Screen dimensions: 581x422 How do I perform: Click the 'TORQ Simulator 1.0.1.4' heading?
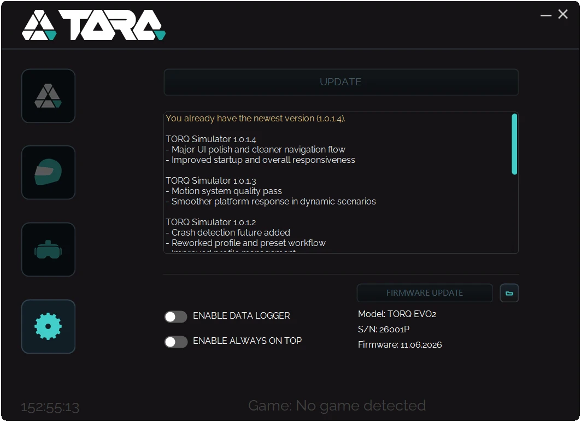tap(211, 139)
